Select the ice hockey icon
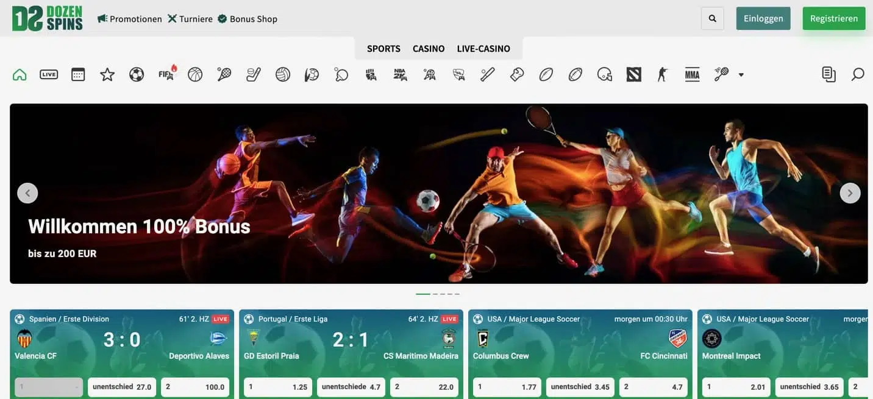Viewport: 873px width, 399px height. pyautogui.click(x=253, y=74)
